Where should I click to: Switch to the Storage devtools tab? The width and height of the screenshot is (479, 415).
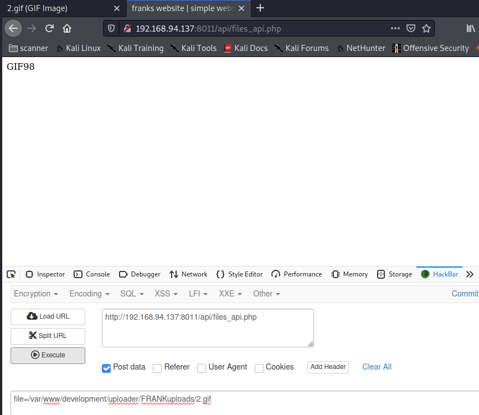click(x=394, y=274)
